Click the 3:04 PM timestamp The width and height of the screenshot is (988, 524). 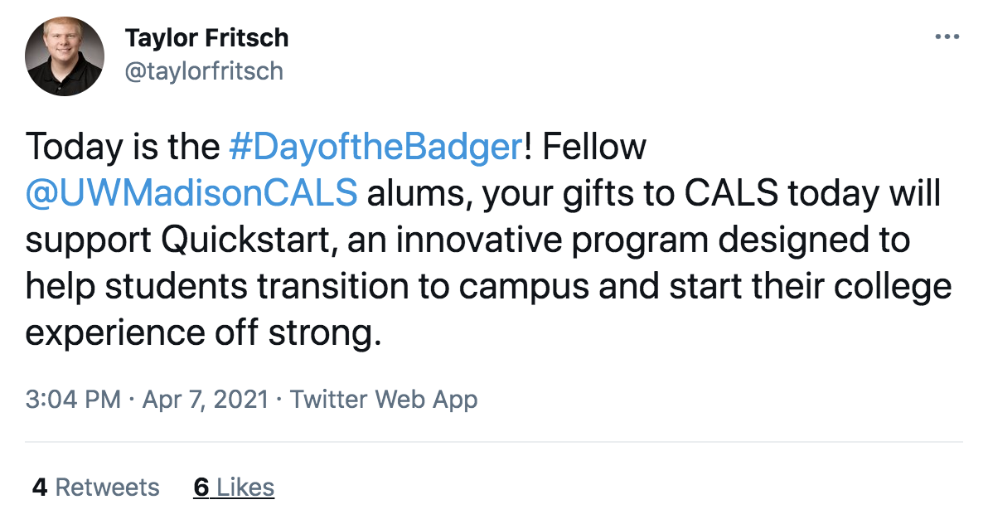tap(73, 400)
